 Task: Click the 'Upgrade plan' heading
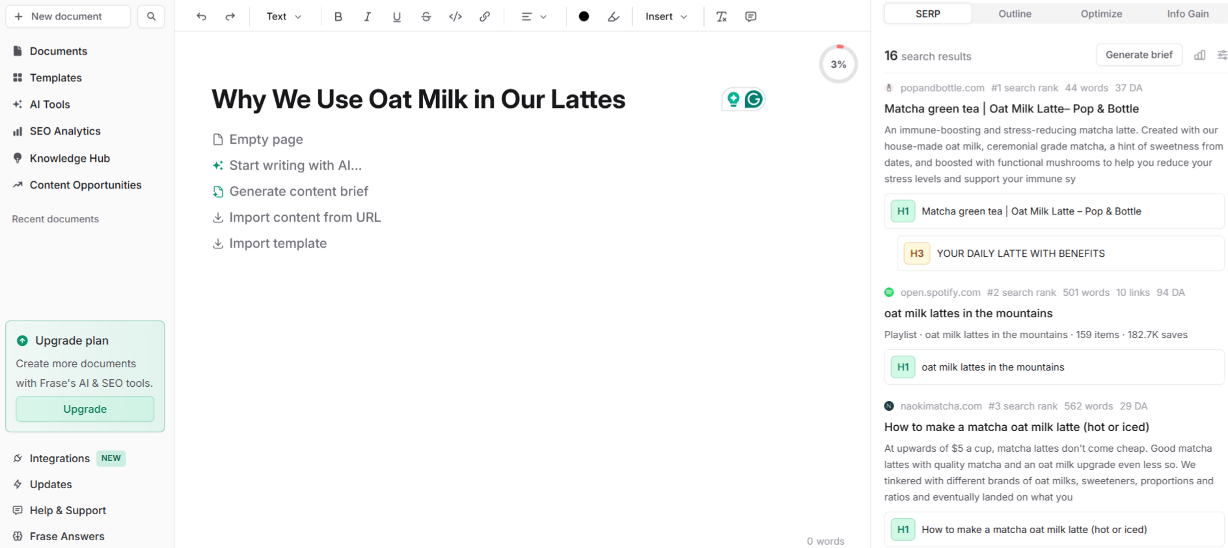click(x=72, y=341)
